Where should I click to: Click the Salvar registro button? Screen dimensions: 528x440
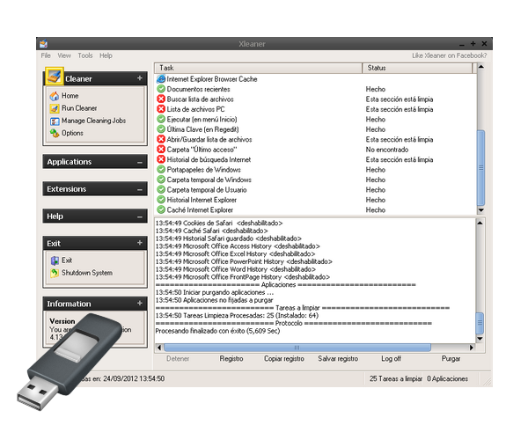(338, 359)
